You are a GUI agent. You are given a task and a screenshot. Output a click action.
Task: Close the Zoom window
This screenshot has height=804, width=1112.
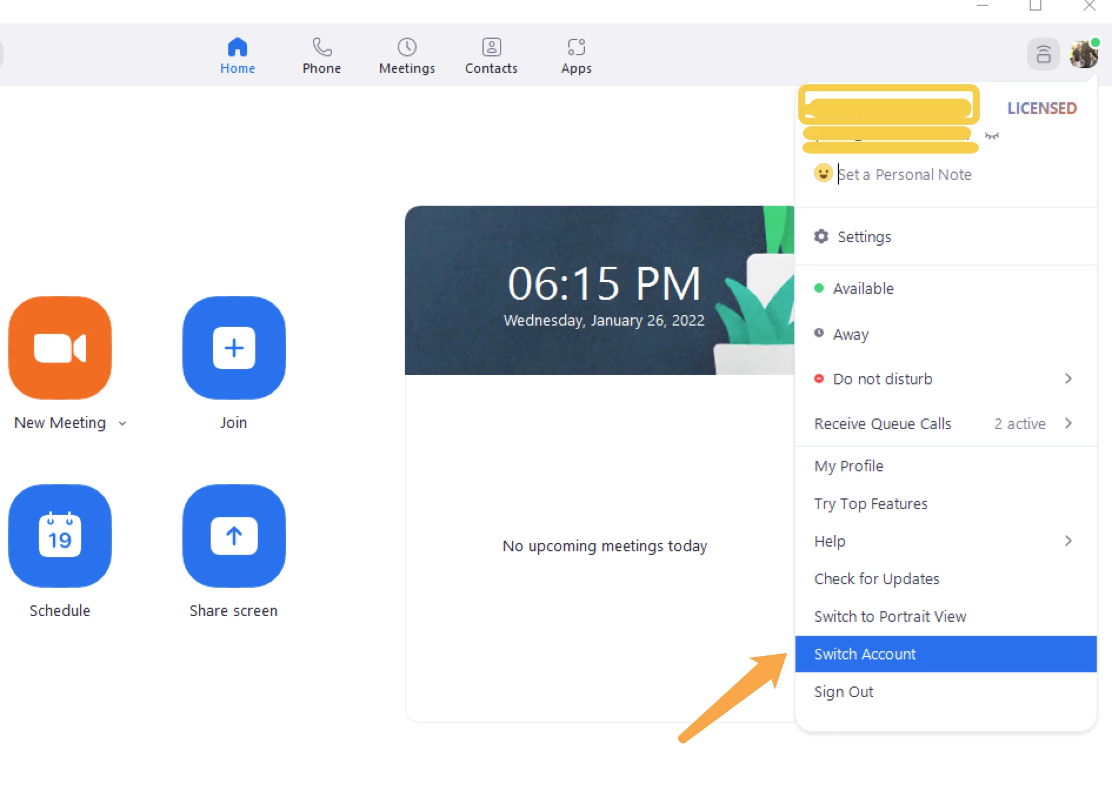(x=1090, y=6)
